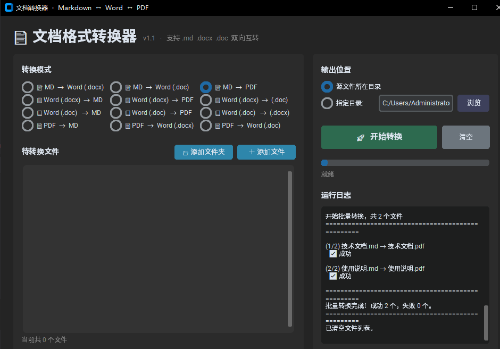
Task: Click the file icon next to PDF → MD
Action: pos(39,126)
